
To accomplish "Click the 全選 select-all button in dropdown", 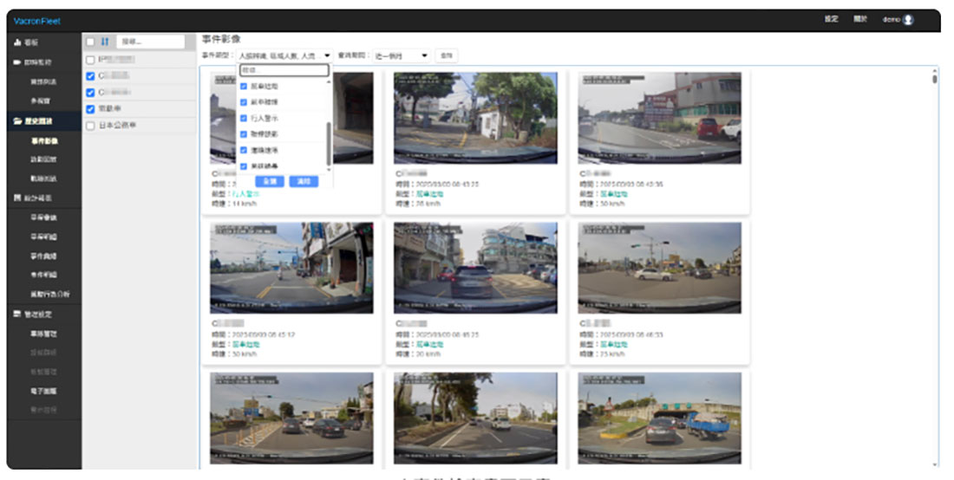I will tap(270, 182).
